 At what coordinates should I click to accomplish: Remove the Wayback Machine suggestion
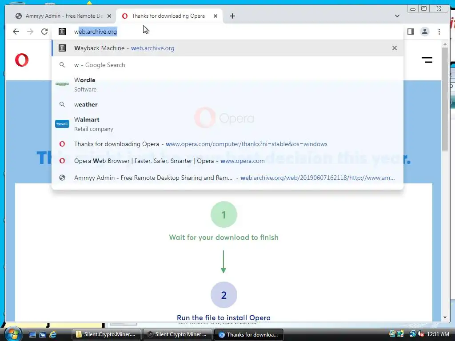coord(395,48)
